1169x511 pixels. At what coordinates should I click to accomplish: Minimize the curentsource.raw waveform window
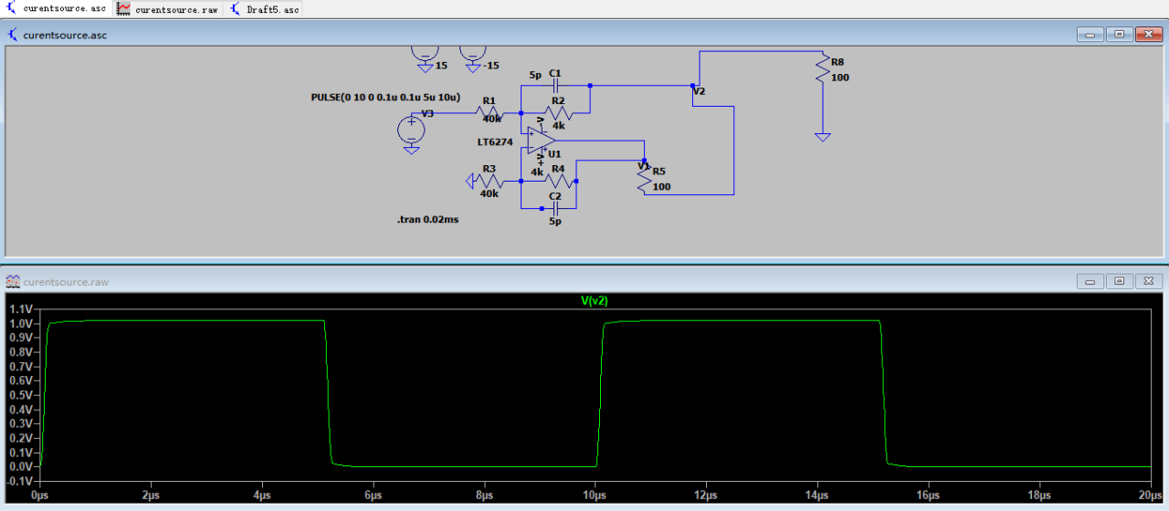pos(1090,282)
